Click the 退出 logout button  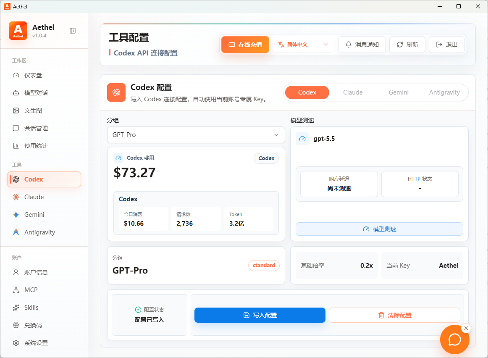point(447,45)
